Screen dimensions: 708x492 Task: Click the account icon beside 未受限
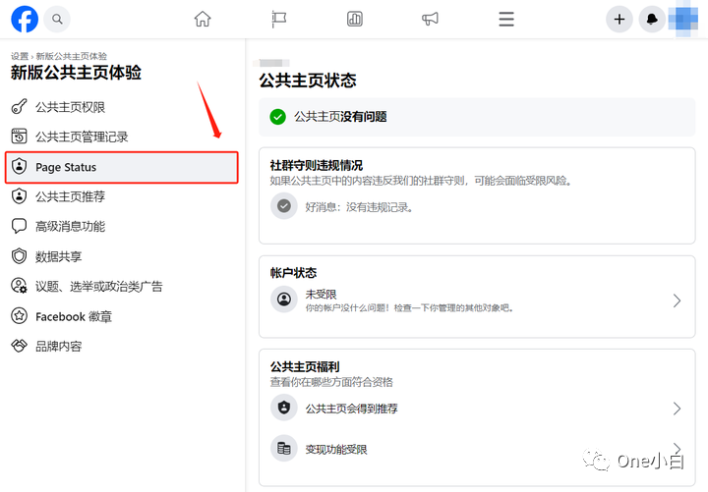point(283,299)
